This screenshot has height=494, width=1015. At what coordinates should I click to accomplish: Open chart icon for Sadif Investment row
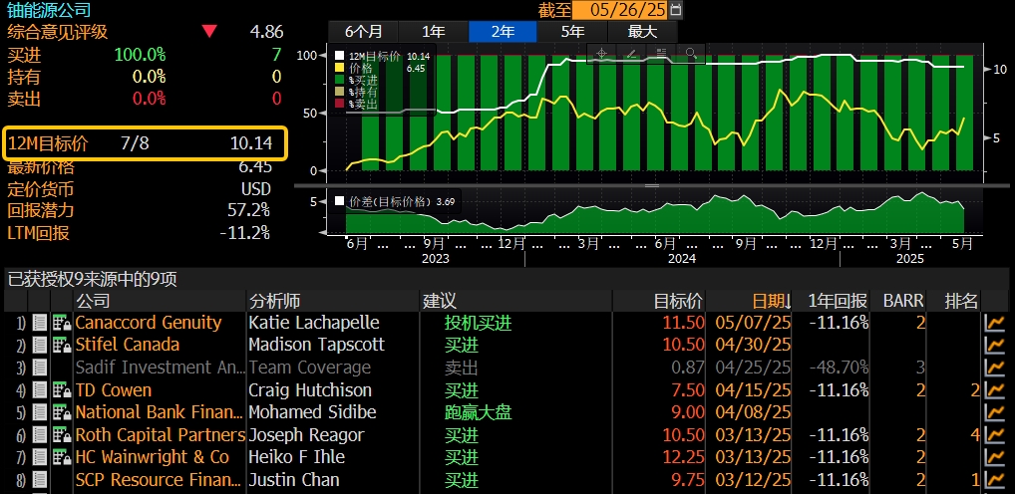pyautogui.click(x=994, y=368)
